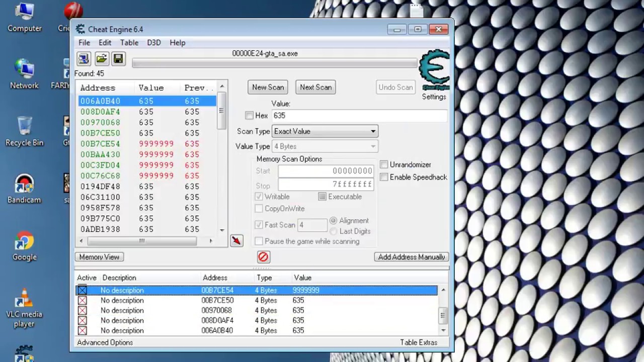This screenshot has width=644, height=362.
Task: Click the Value input field
Action: 359,115
